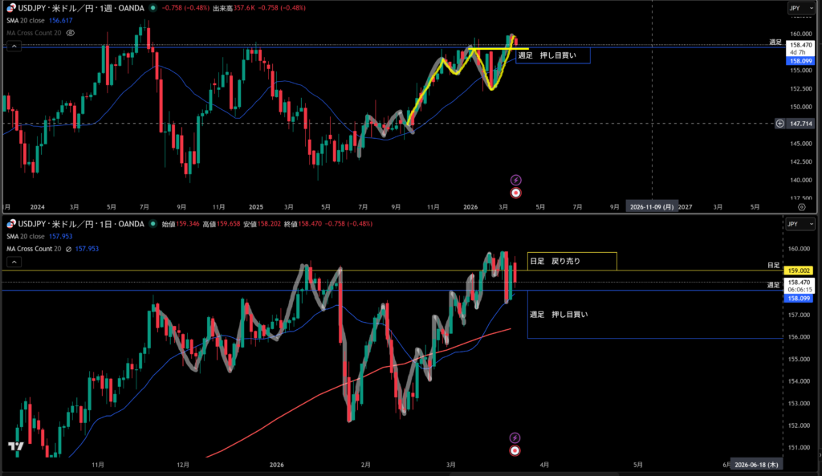This screenshot has width=822, height=476.
Task: Toggle visibility of MA Cross Count in weekly chart
Action: (x=71, y=33)
